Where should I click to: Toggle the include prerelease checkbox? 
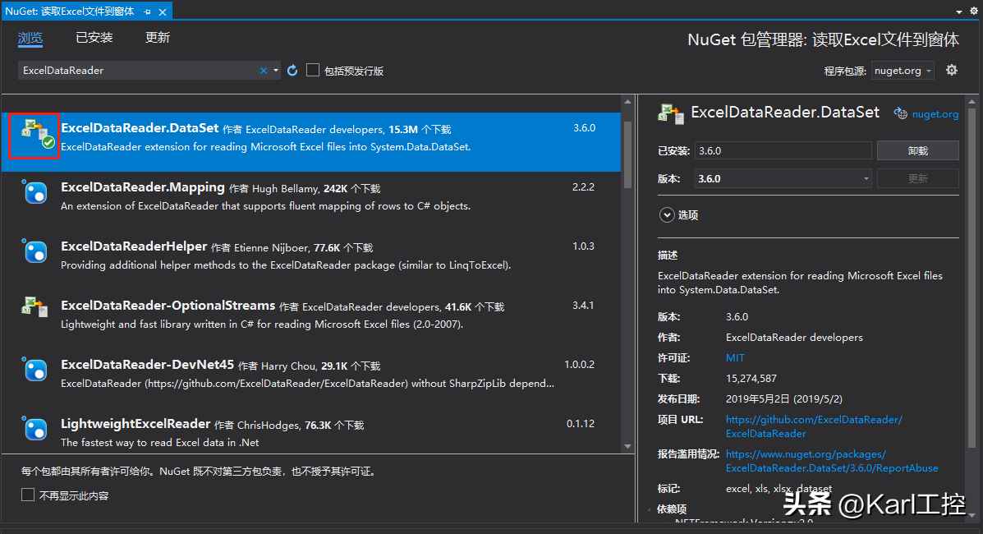point(312,70)
